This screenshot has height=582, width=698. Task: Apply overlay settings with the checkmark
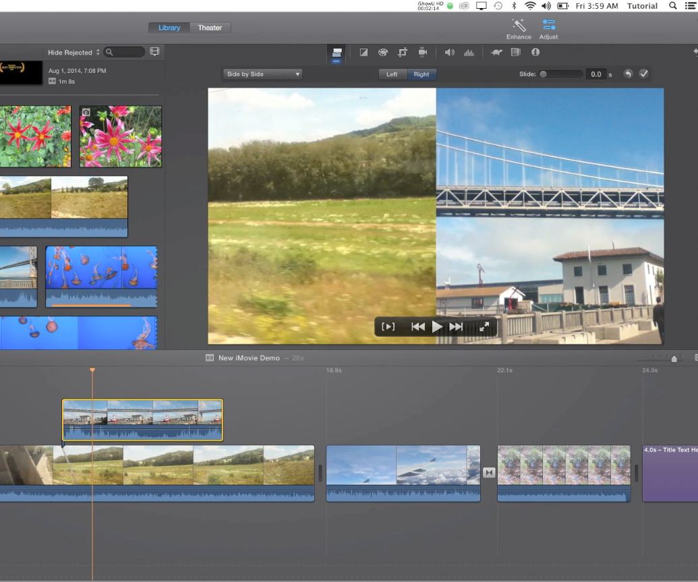643,74
